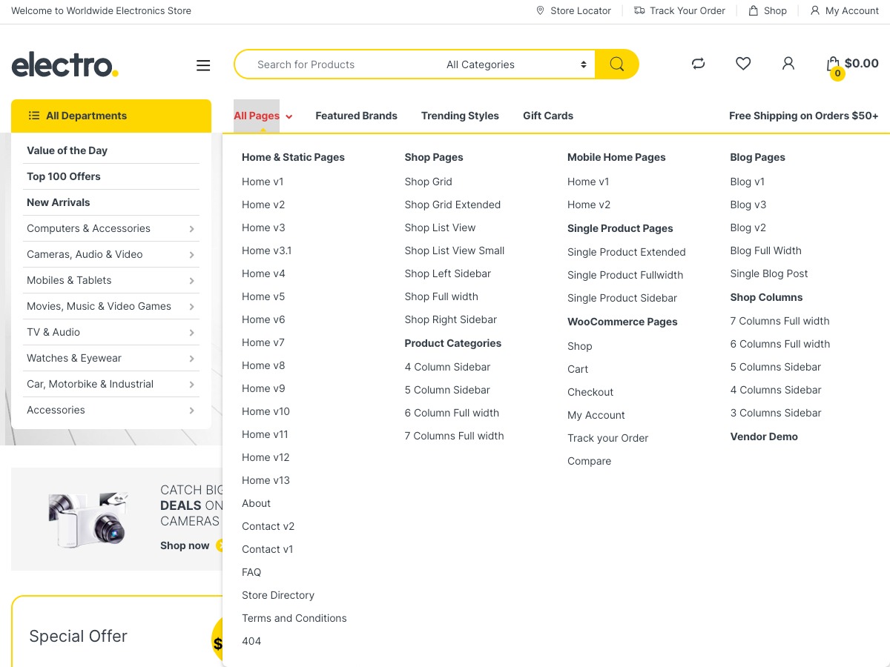Click the camera deals banner image
This screenshot has height=667, width=890.
[x=88, y=520]
